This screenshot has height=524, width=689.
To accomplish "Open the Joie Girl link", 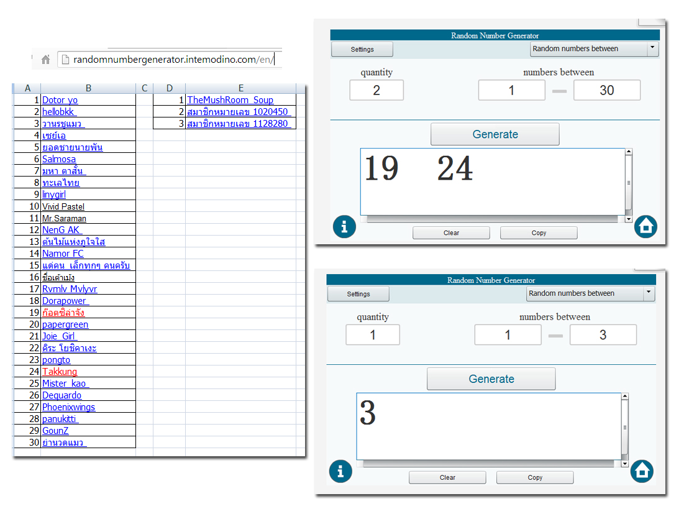I will click(x=59, y=336).
